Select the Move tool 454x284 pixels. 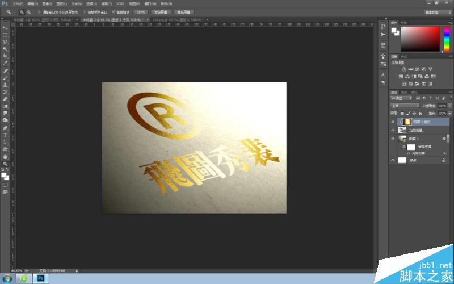click(5, 28)
